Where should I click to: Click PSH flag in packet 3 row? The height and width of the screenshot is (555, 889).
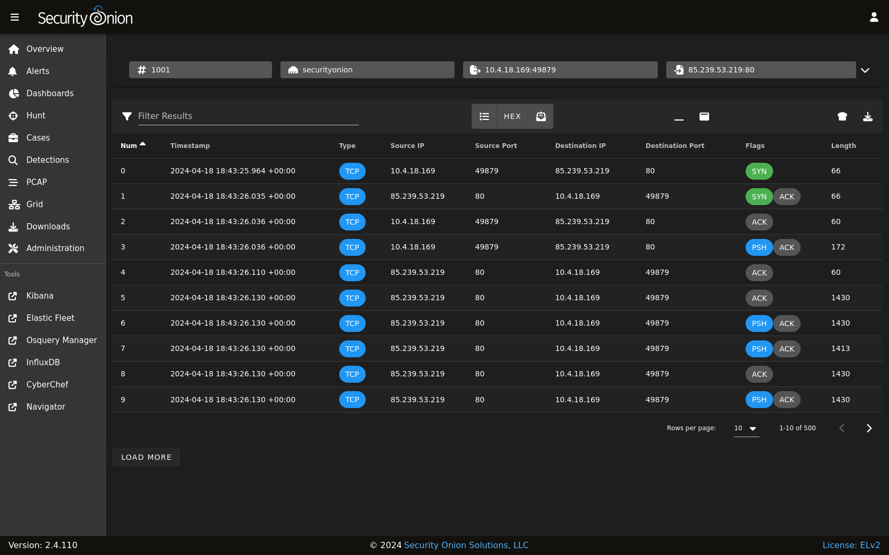(759, 247)
